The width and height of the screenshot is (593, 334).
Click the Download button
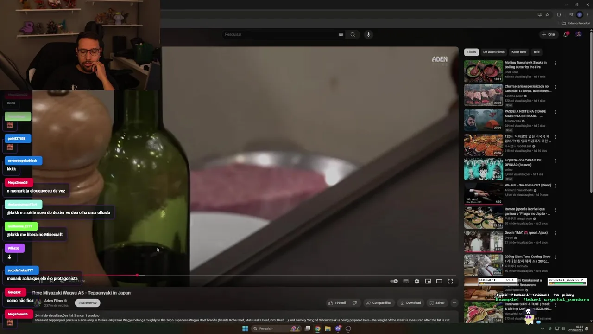pyautogui.click(x=410, y=303)
